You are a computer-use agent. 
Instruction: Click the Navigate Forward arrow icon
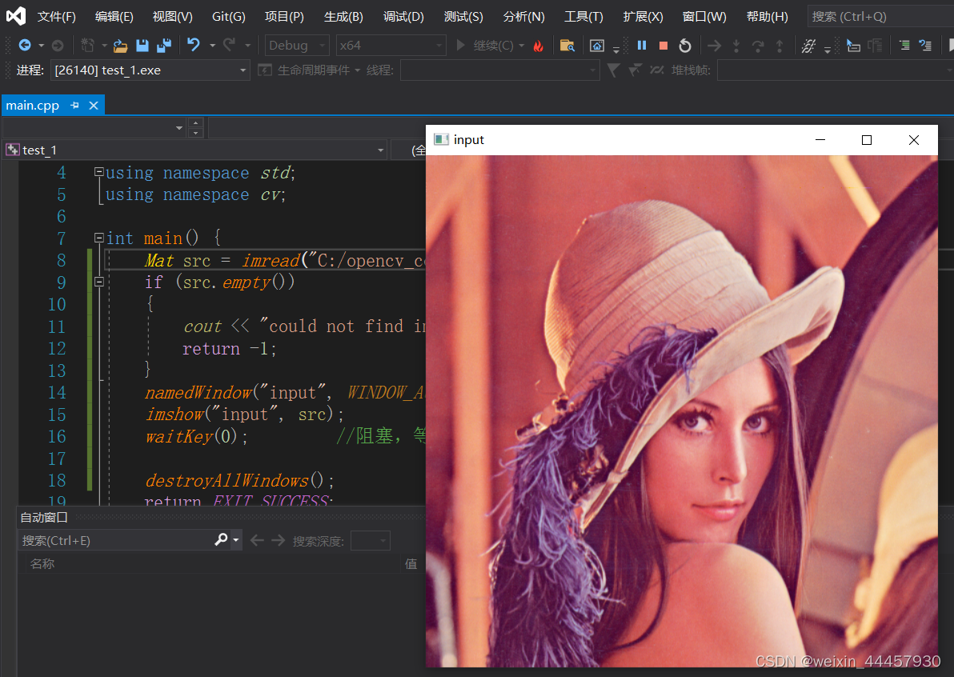click(58, 45)
